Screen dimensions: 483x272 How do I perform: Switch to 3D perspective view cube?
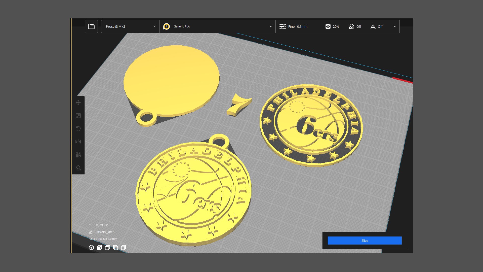point(91,248)
